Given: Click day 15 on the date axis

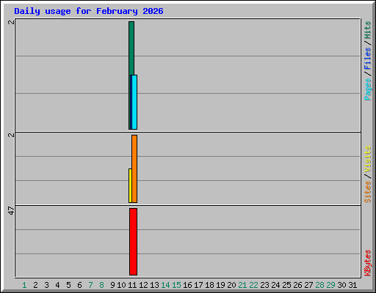Looking at the screenshot, I should point(176,285).
